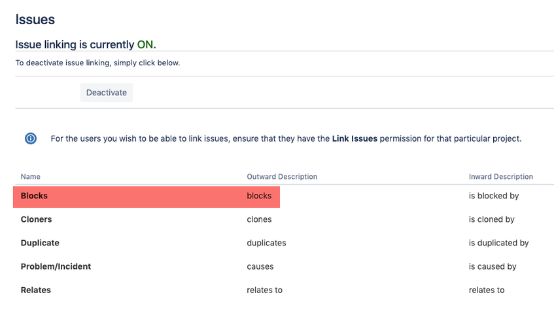Click the 'causes' outward description cell

[260, 267]
